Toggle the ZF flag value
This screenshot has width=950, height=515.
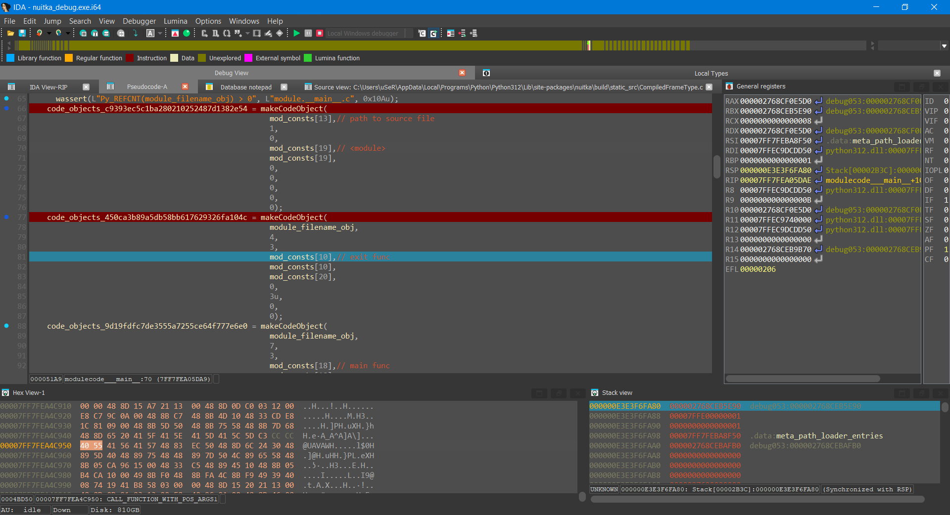pyautogui.click(x=946, y=230)
